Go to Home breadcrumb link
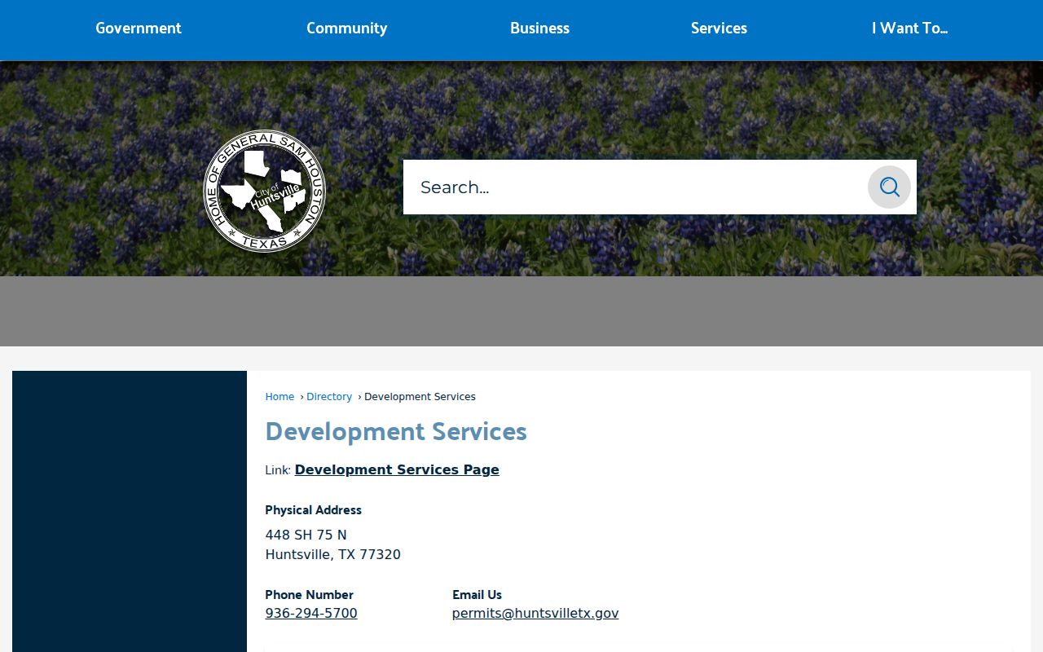The image size is (1043, 652). [279, 397]
